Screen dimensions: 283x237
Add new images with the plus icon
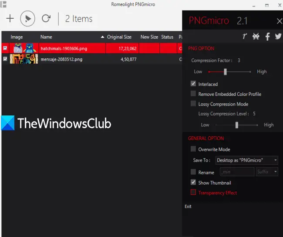coord(10,18)
